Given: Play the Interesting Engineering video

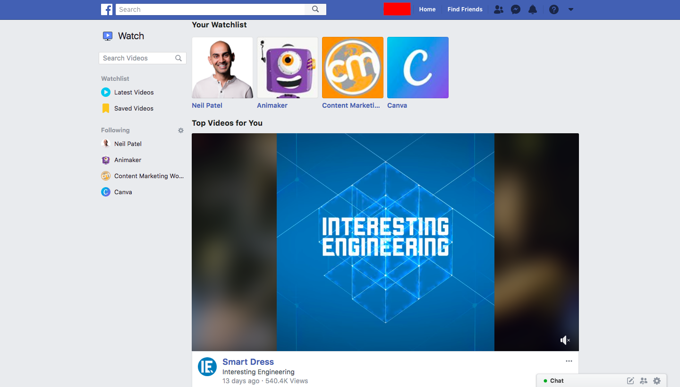Looking at the screenshot, I should [385, 242].
